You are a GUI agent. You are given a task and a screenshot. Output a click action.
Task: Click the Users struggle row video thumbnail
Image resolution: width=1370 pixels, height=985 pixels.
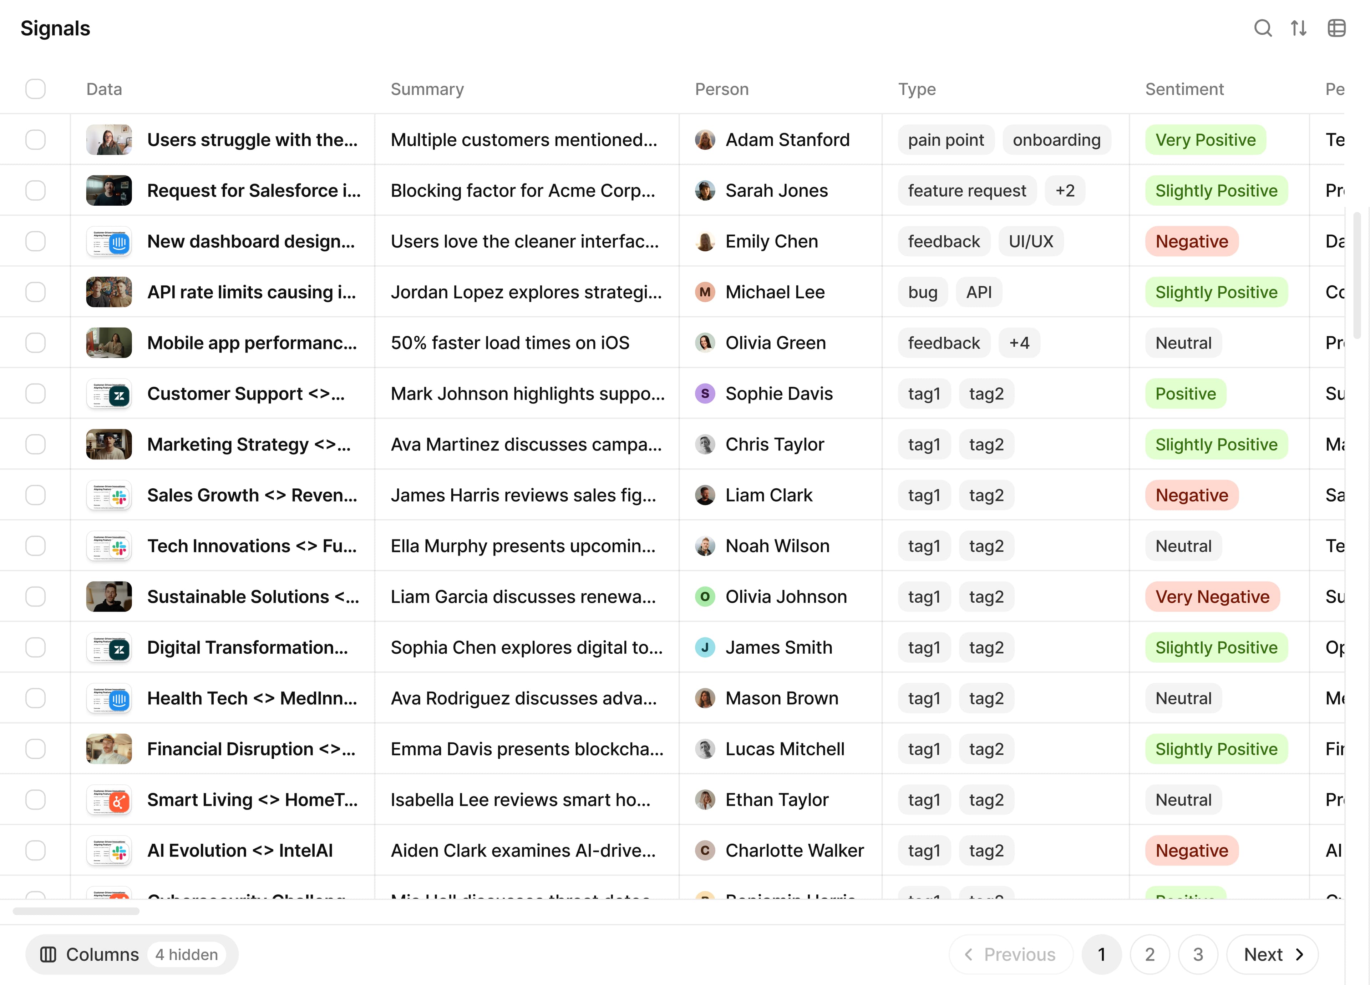tap(109, 140)
